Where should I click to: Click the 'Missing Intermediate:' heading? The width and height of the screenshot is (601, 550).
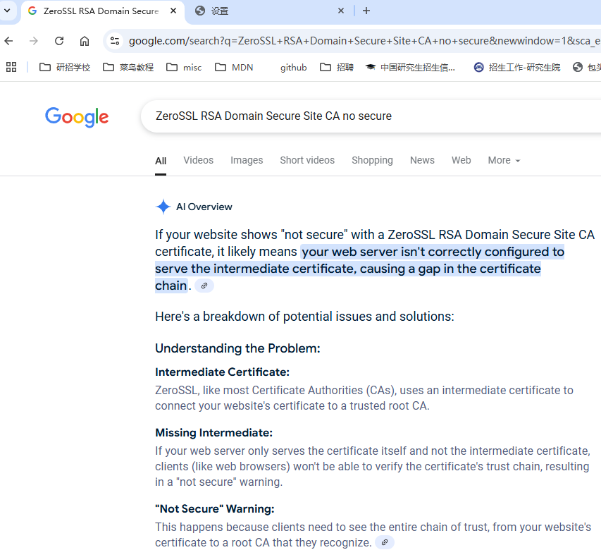pos(214,433)
